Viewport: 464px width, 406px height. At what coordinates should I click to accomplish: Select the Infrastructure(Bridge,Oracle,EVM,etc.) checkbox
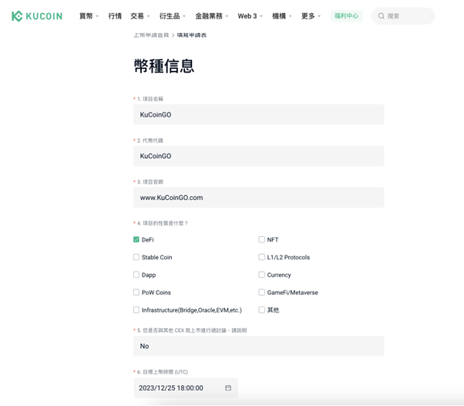pyautogui.click(x=136, y=310)
